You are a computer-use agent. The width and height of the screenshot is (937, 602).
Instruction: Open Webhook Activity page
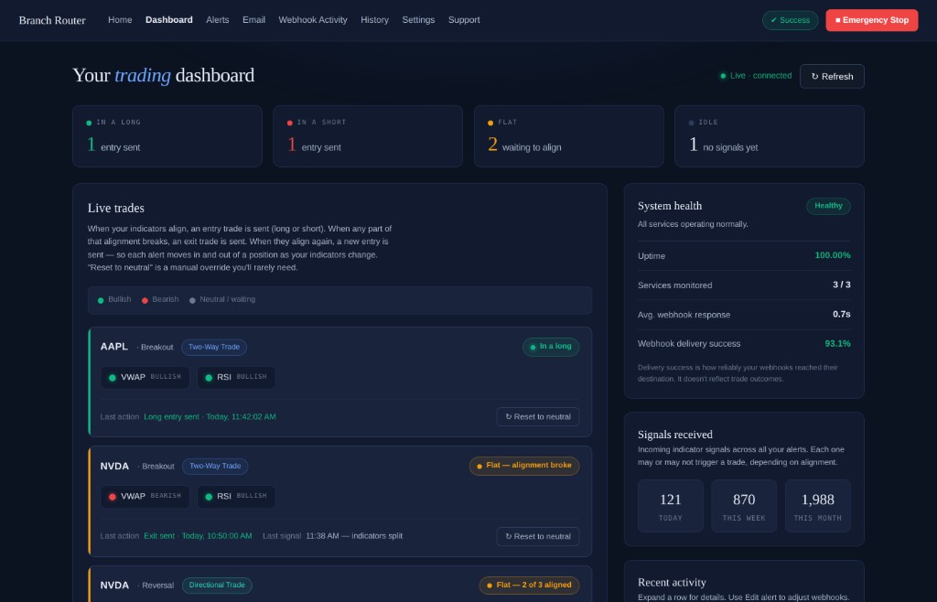click(313, 20)
